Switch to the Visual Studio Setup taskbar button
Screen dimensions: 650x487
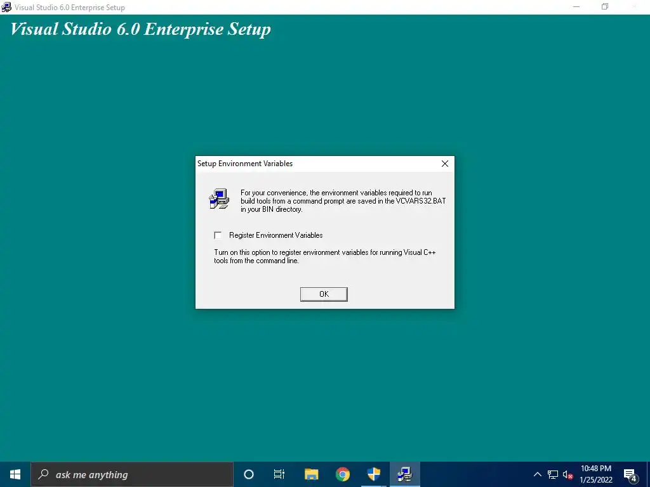[x=404, y=474]
